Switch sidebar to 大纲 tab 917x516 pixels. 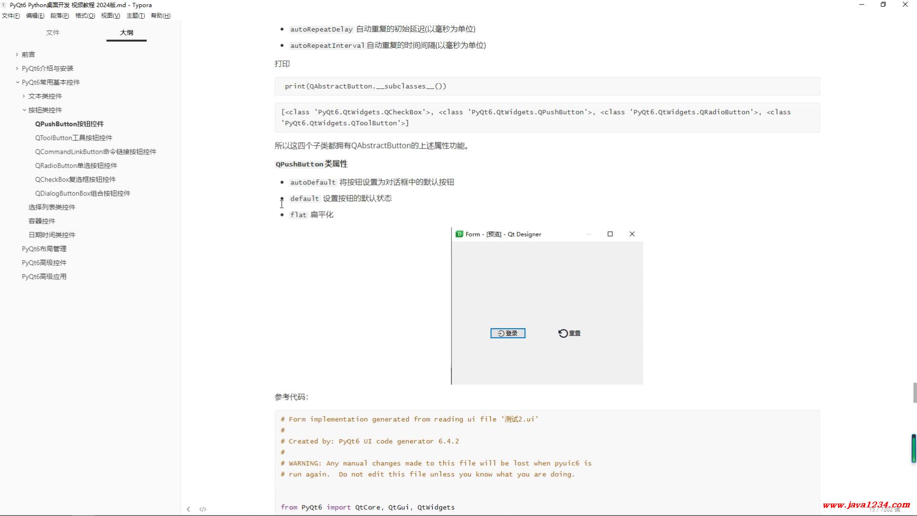[x=127, y=32]
